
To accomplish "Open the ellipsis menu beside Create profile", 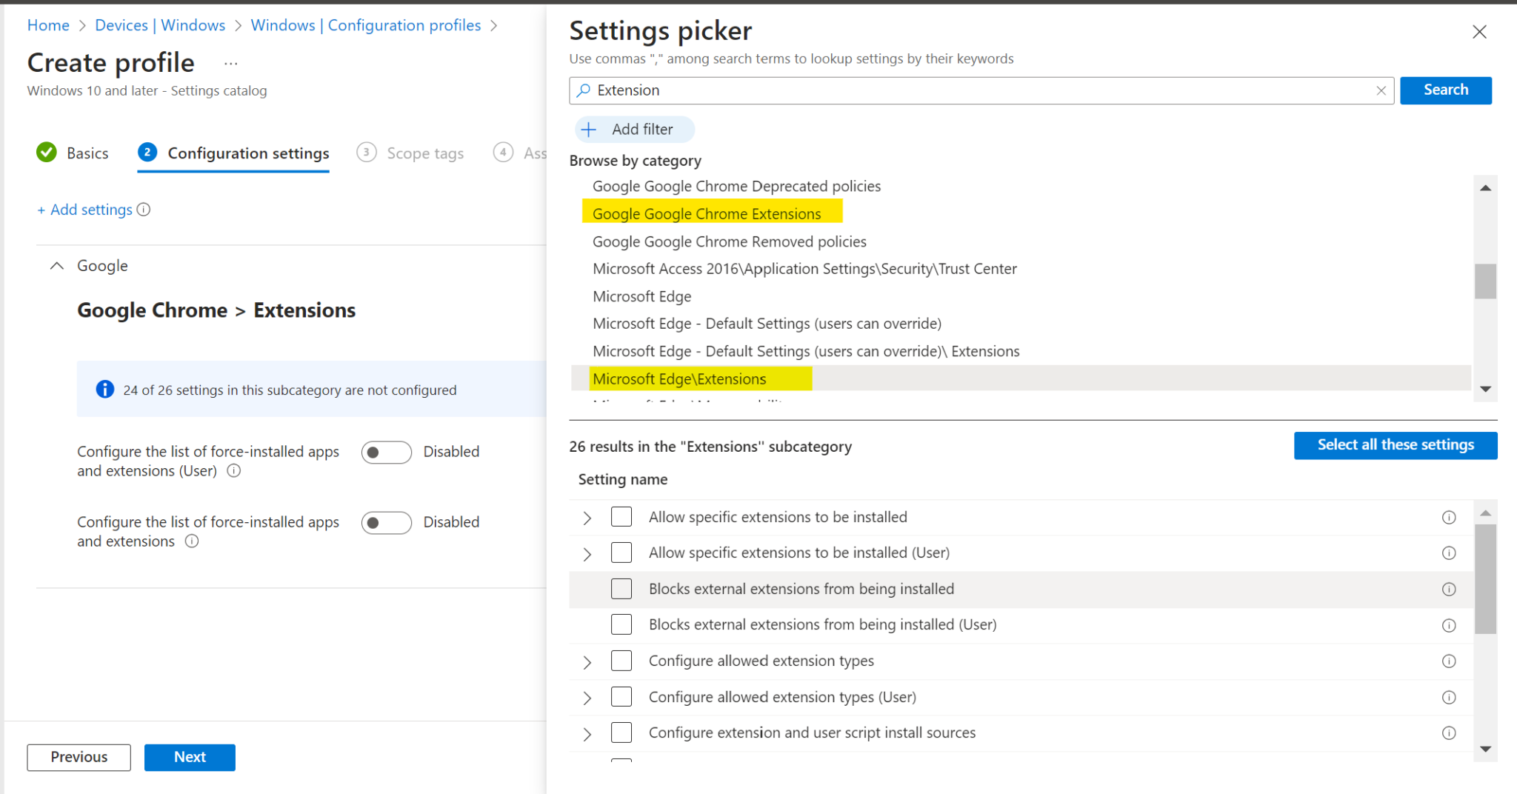I will [x=231, y=64].
